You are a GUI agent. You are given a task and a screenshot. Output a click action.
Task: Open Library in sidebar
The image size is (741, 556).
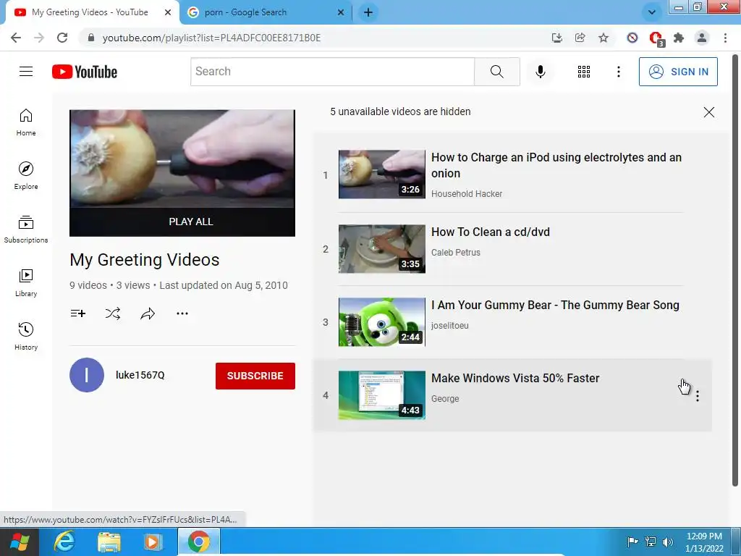pos(26,283)
